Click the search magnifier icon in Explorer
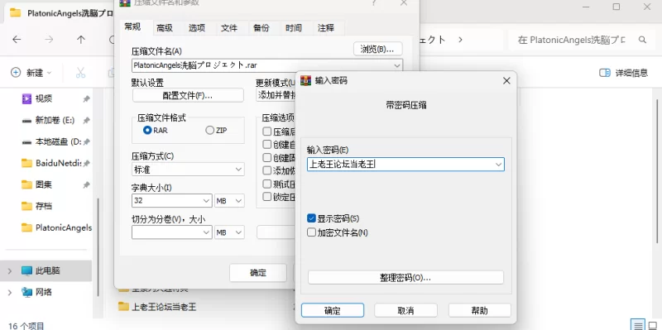This screenshot has width=662, height=330. pos(643,40)
